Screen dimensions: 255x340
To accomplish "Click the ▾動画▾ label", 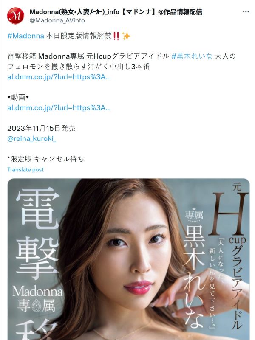I will coord(18,97).
